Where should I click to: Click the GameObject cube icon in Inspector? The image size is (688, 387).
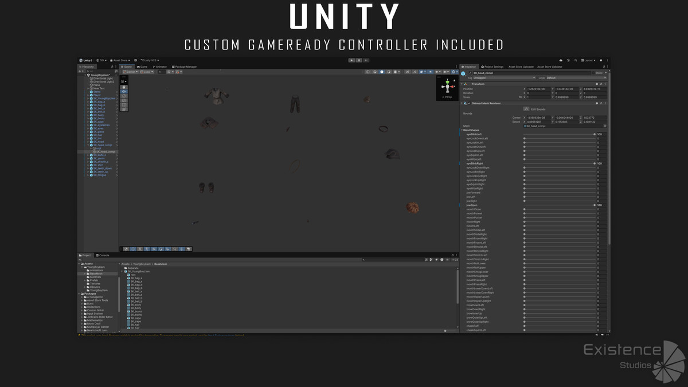pyautogui.click(x=463, y=74)
